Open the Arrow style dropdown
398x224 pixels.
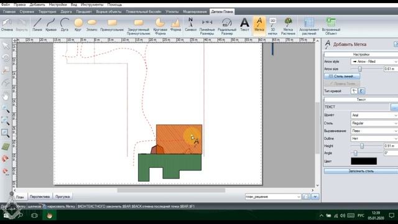point(374,62)
